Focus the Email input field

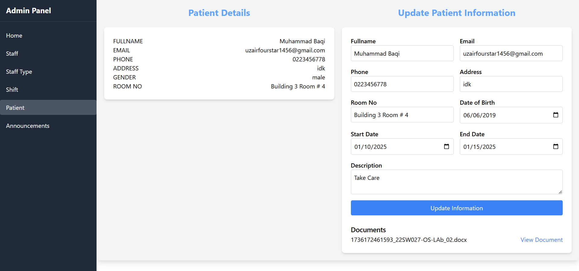(x=511, y=54)
